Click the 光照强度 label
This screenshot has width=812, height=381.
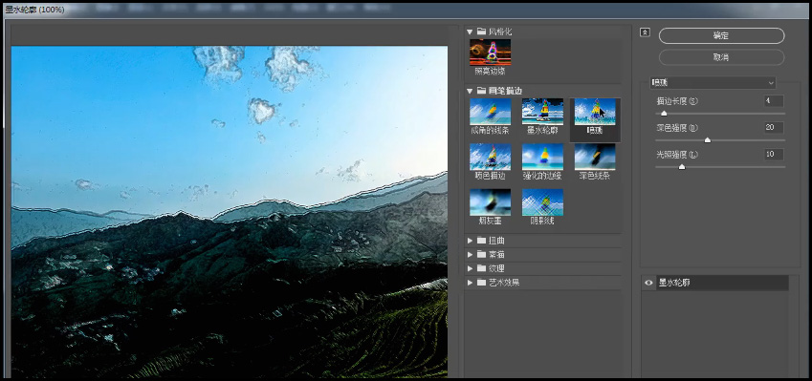pos(677,155)
